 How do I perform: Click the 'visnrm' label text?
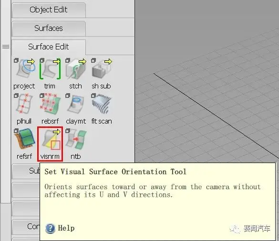(50, 156)
